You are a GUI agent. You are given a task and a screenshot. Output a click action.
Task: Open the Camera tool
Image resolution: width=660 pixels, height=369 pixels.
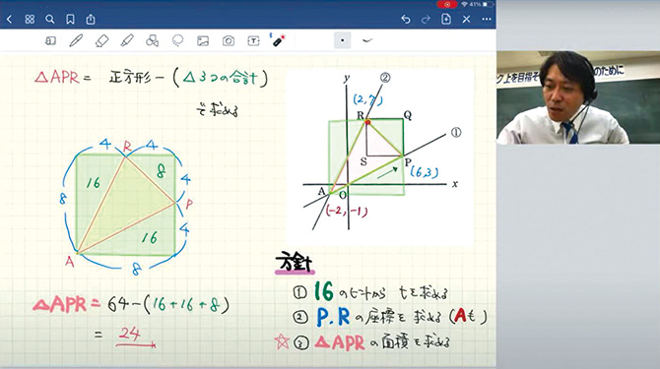[229, 40]
